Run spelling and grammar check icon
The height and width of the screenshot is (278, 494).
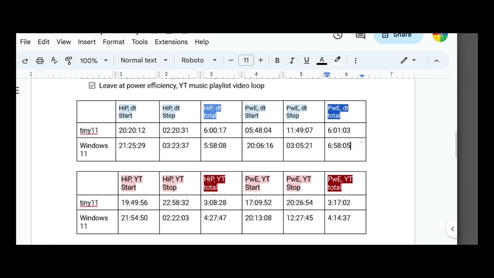[54, 61]
